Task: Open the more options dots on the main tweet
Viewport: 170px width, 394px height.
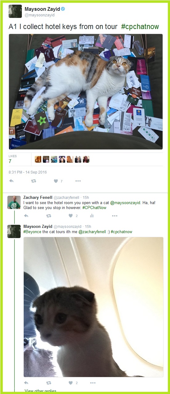Action: click(x=78, y=181)
